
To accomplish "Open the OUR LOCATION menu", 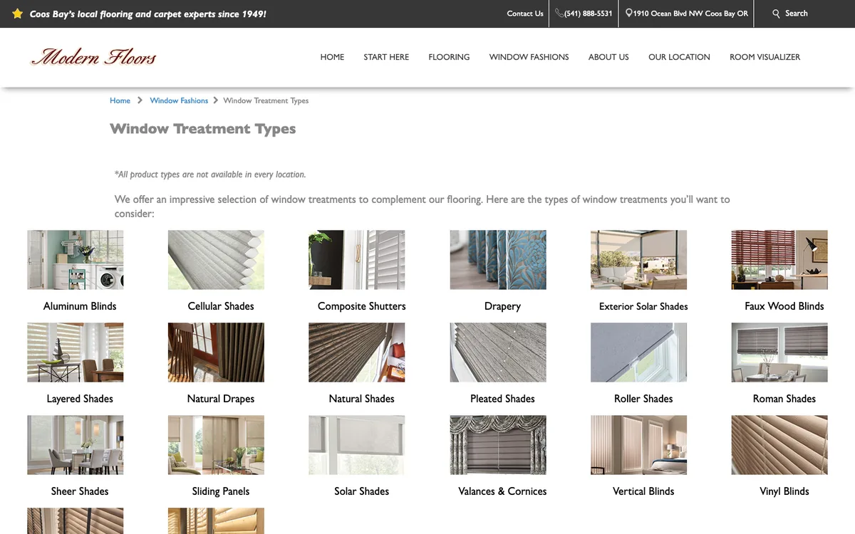I will 679,57.
